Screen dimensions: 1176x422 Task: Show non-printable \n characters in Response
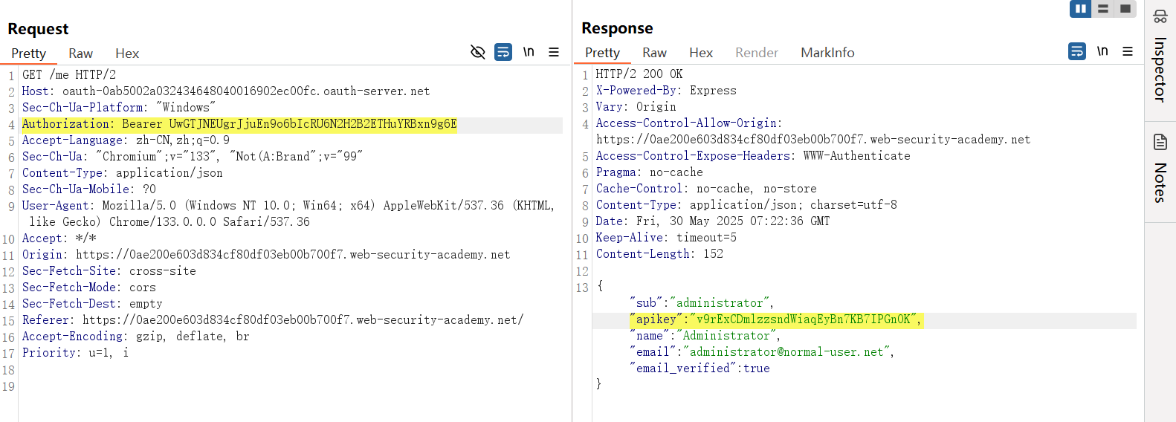[1102, 51]
